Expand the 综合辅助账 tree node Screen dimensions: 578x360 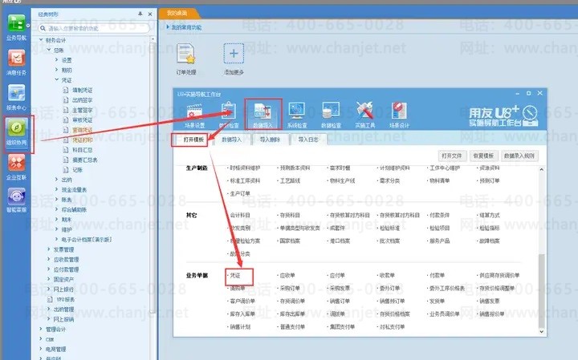point(57,209)
